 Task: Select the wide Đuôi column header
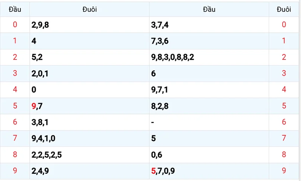point(90,10)
